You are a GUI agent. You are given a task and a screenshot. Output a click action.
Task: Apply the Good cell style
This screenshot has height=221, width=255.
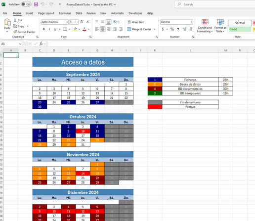click(240, 29)
